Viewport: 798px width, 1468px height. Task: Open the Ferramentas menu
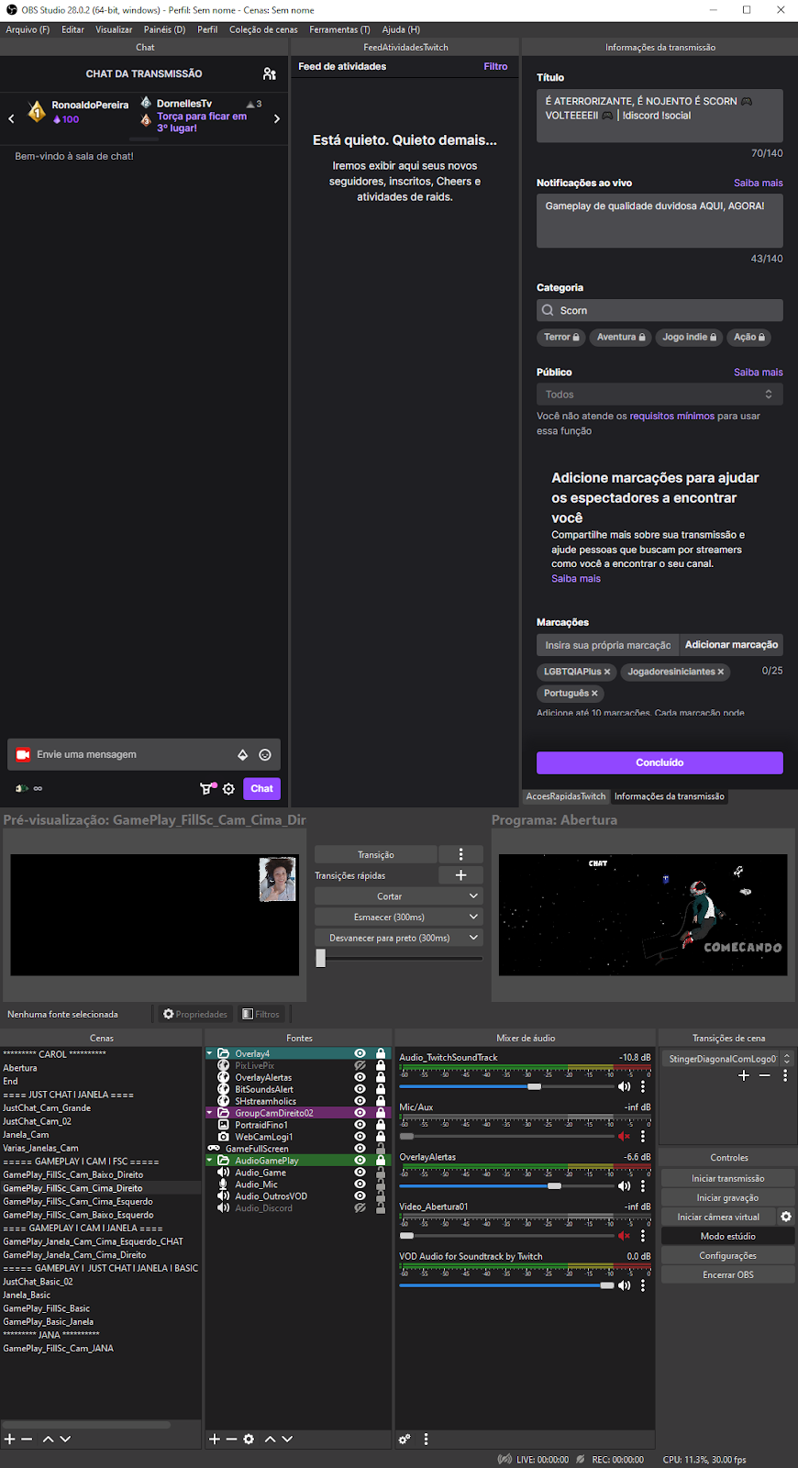[x=339, y=29]
